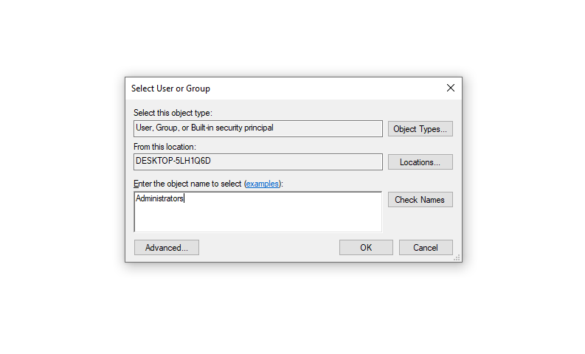Click the 'Enter the object name to select' label

187,184
